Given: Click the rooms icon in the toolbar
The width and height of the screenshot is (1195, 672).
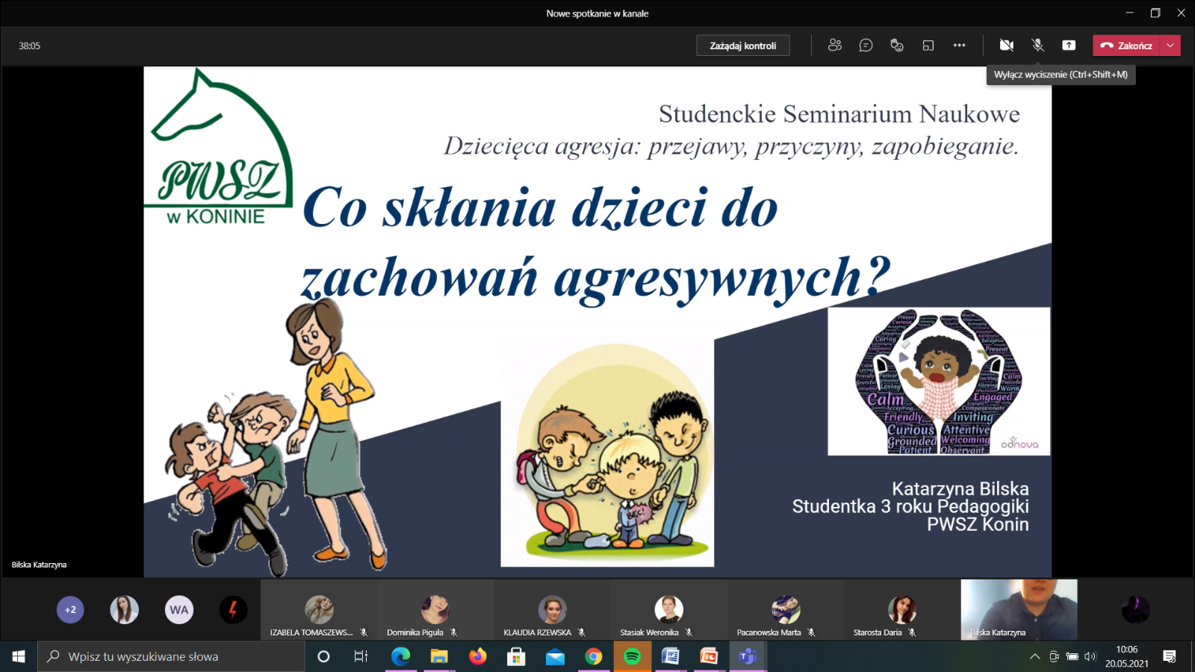Looking at the screenshot, I should [x=928, y=46].
